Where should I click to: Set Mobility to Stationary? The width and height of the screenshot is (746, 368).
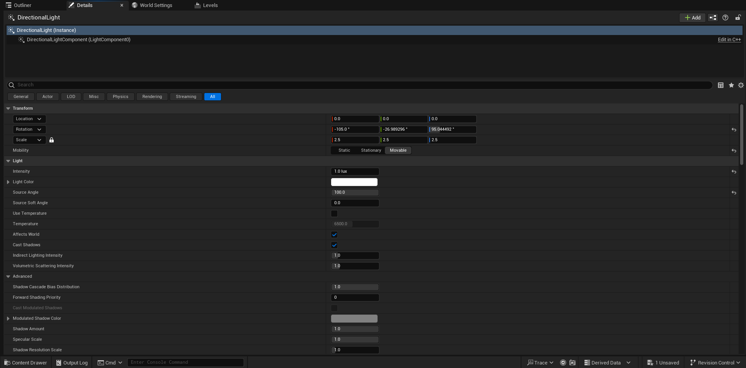pyautogui.click(x=371, y=151)
